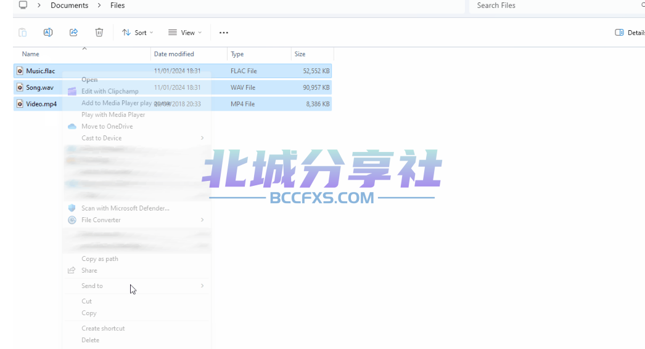Open the See more ellipsis menu
This screenshot has width=645, height=349.
click(223, 33)
